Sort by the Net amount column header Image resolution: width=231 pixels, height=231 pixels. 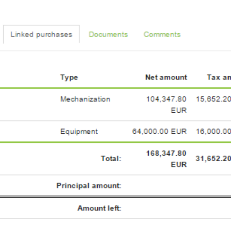point(166,77)
